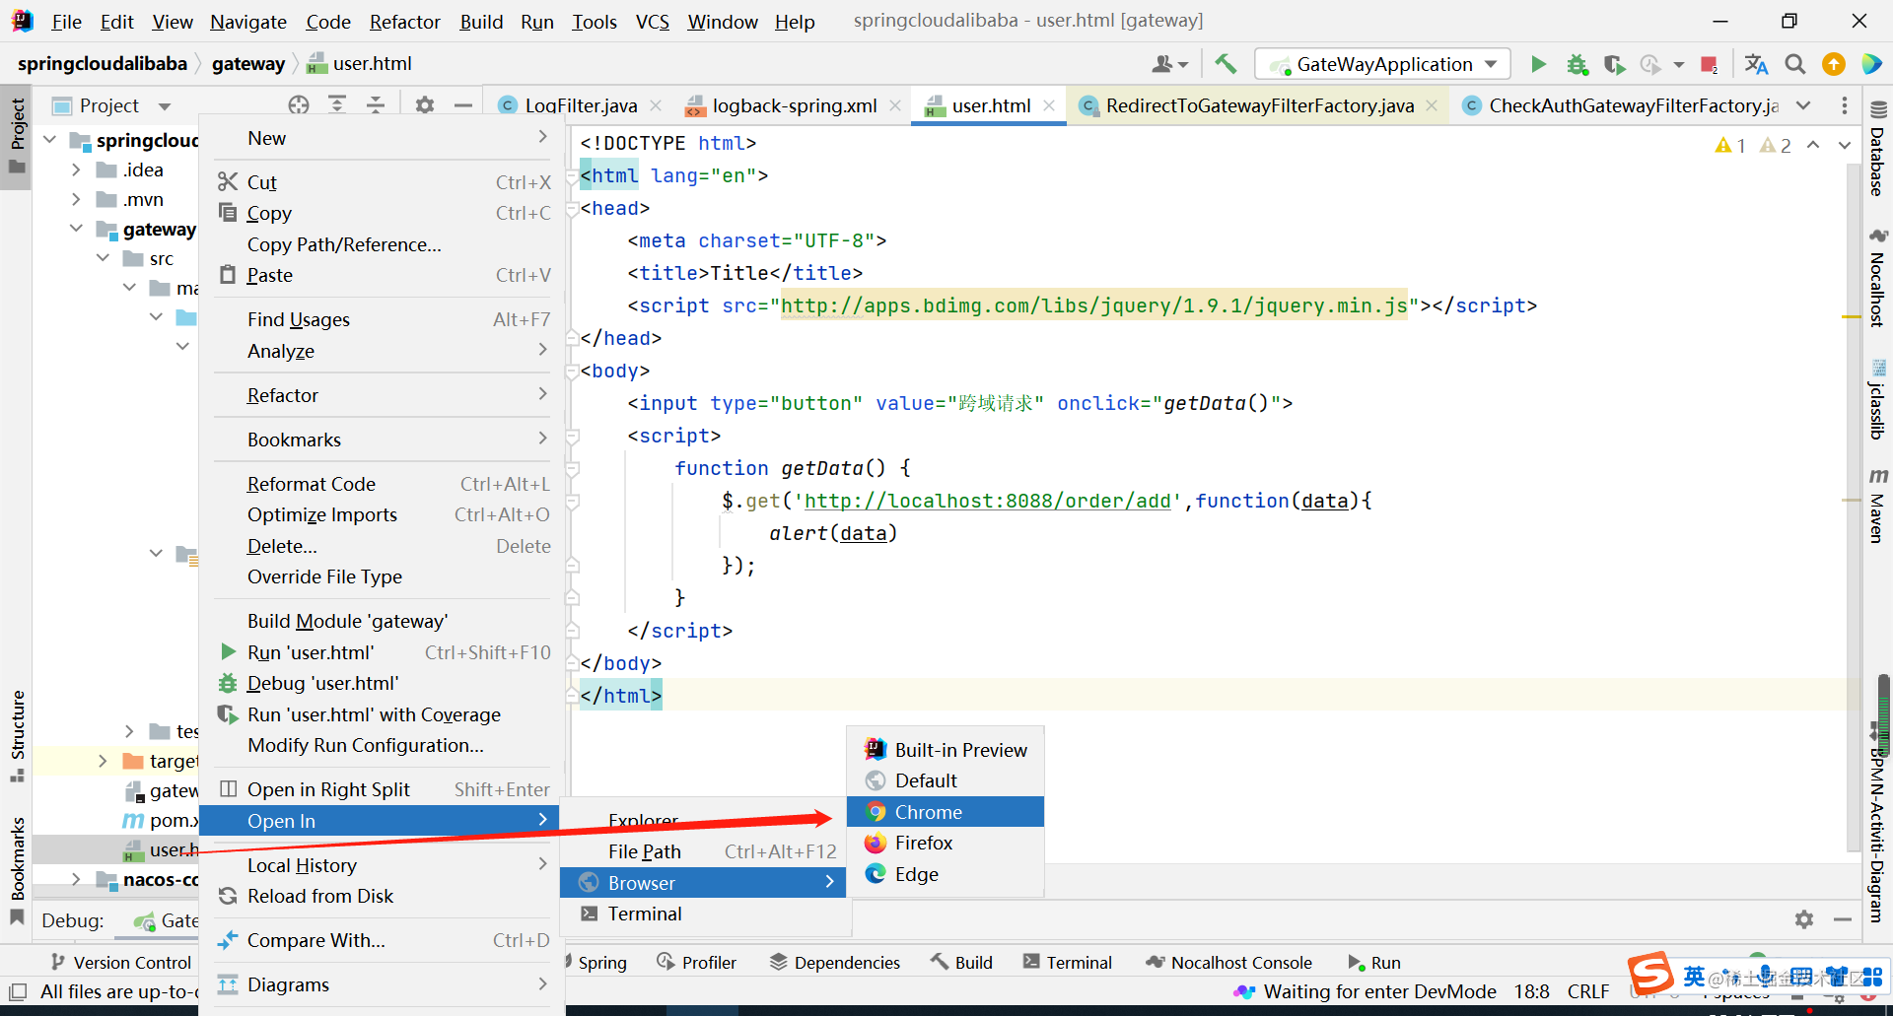The image size is (1893, 1016).
Task: Close the user.html editor tab
Action: click(1049, 105)
